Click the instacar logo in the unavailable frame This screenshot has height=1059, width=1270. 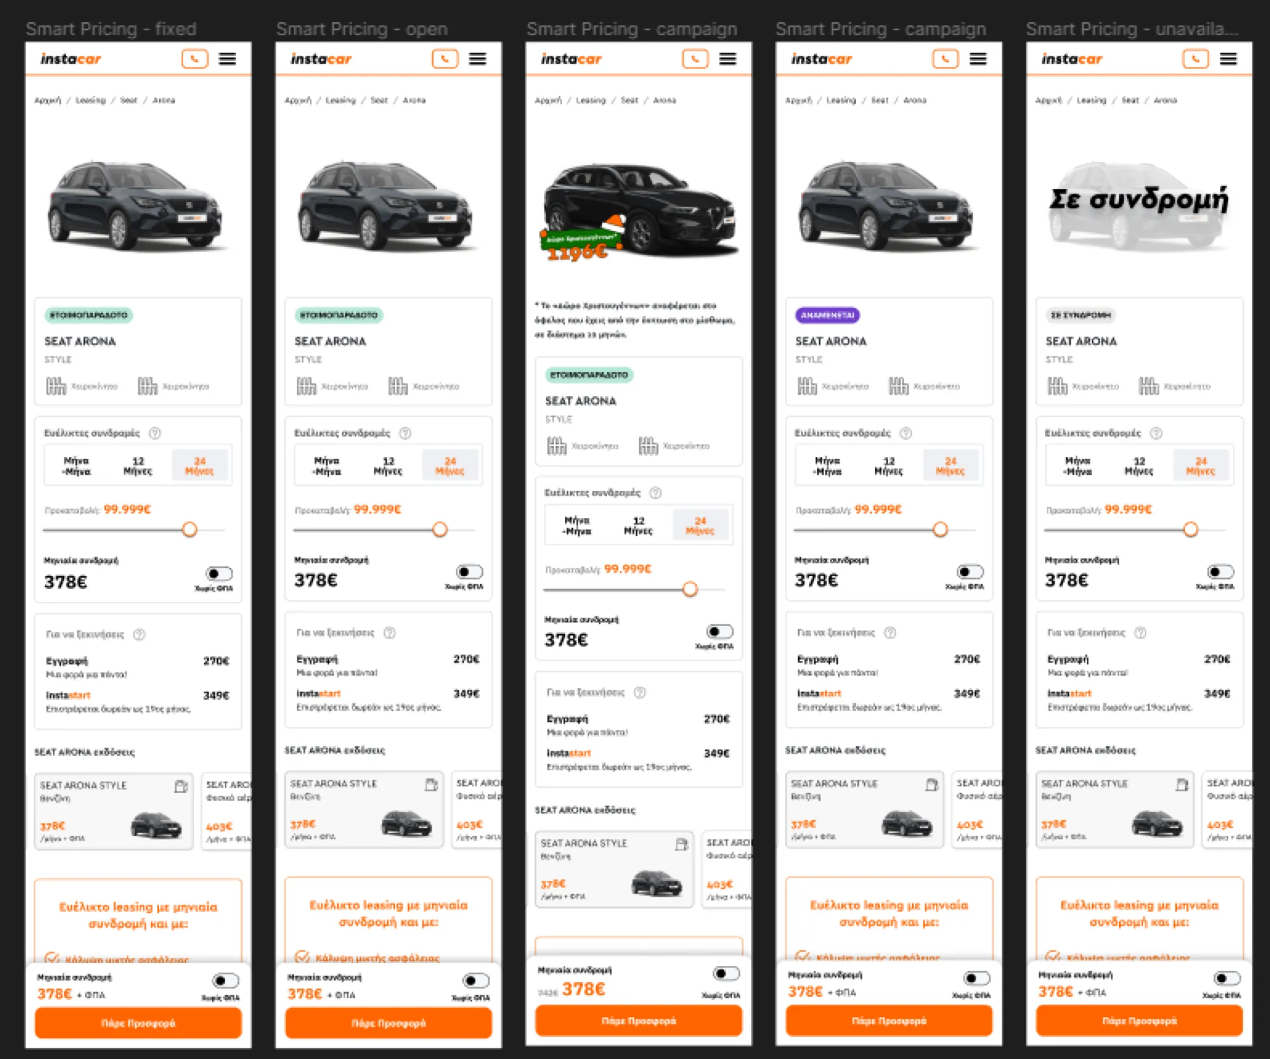click(1071, 59)
